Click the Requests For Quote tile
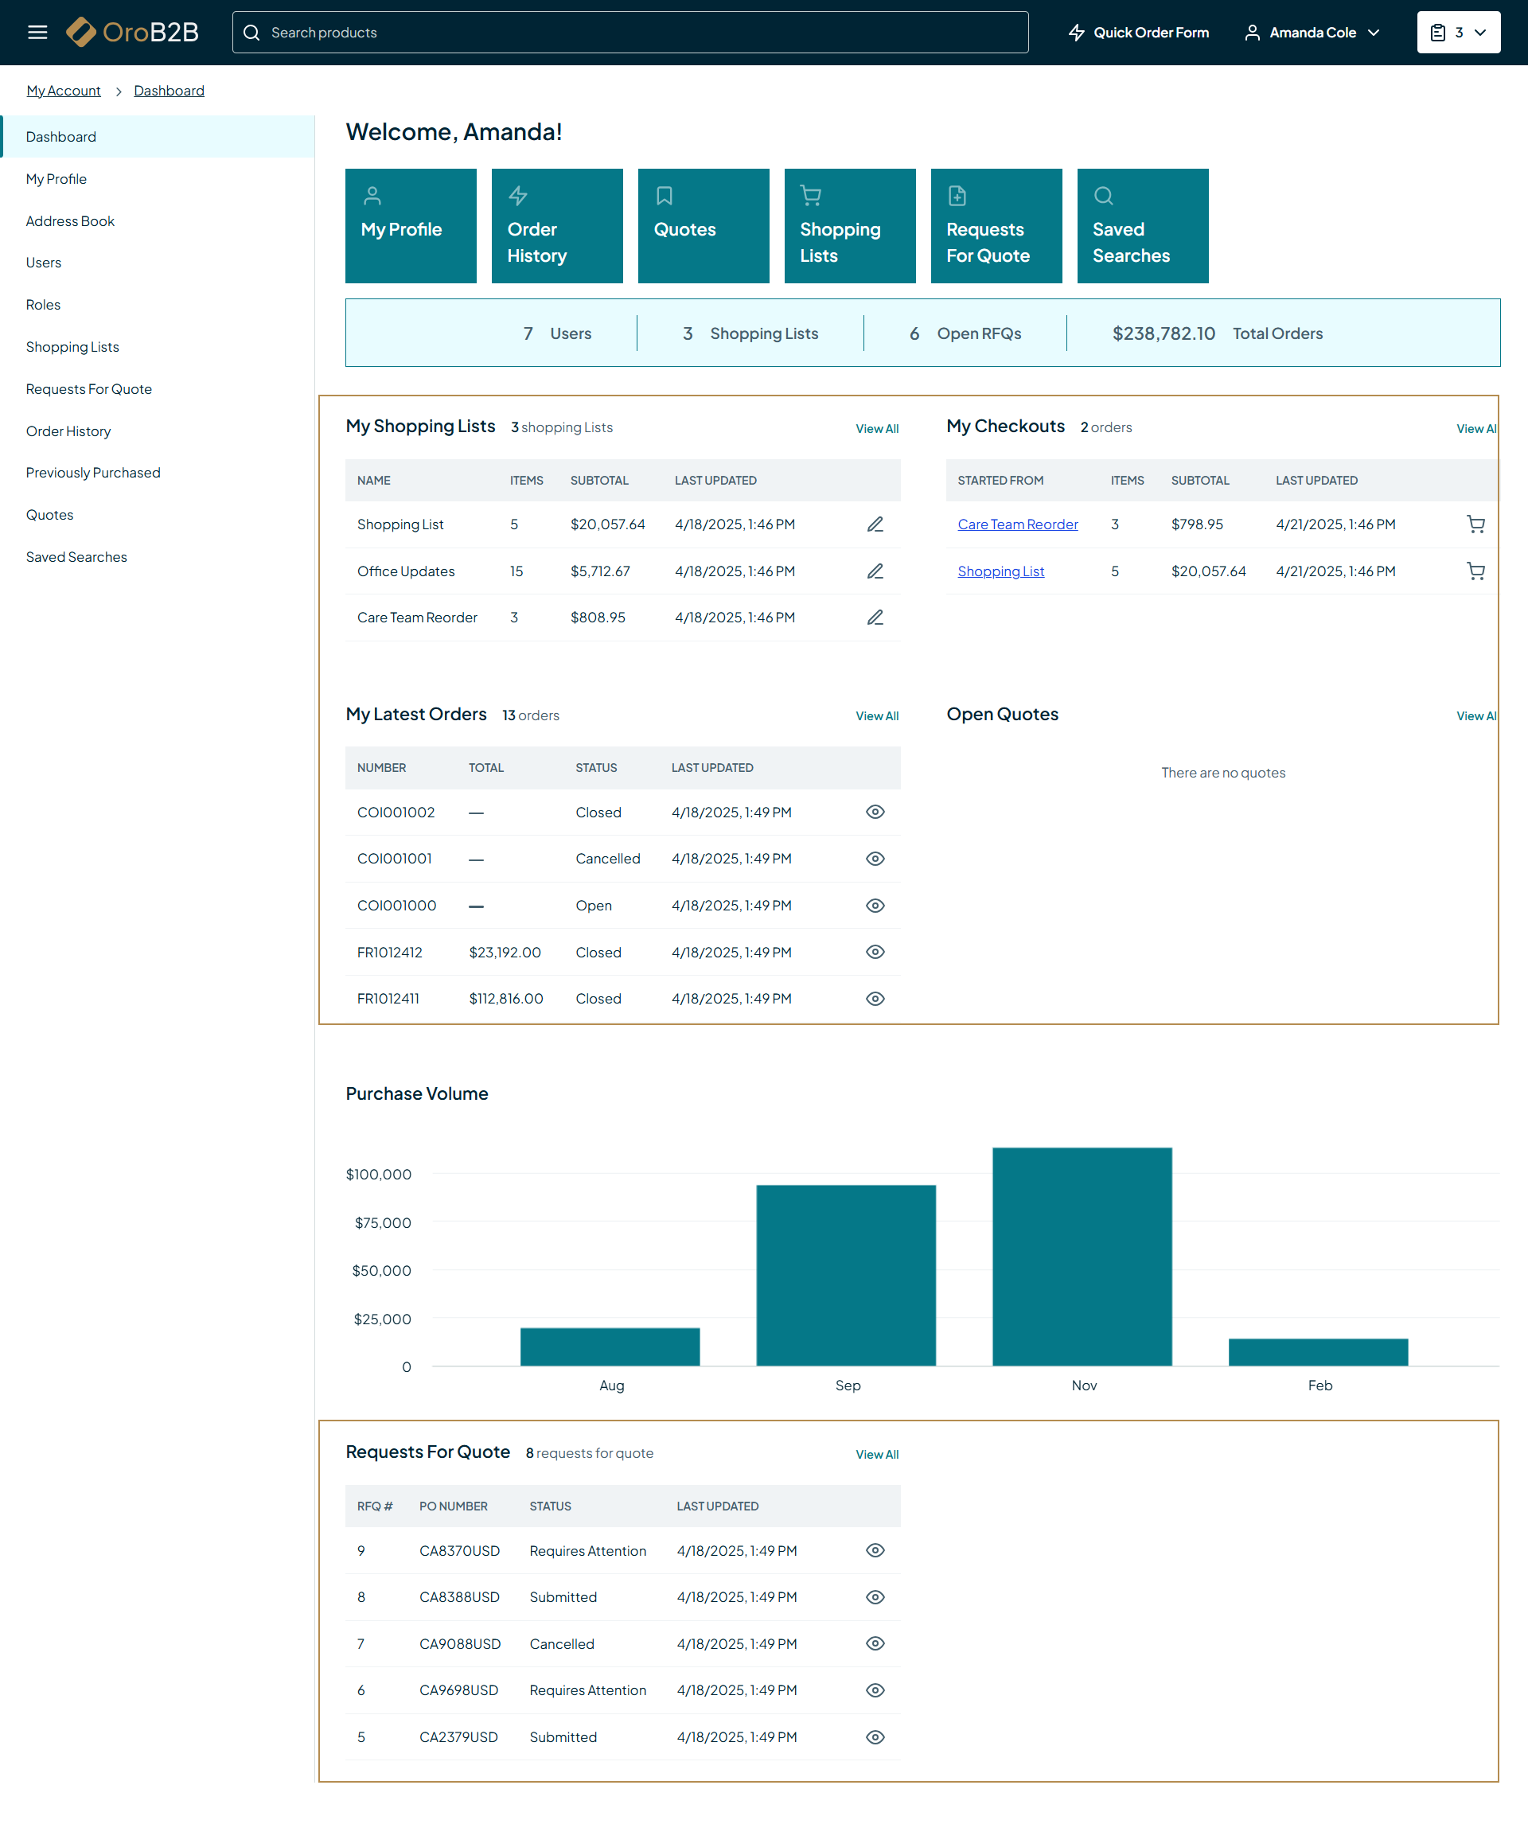Image resolution: width=1528 pixels, height=1824 pixels. click(996, 226)
